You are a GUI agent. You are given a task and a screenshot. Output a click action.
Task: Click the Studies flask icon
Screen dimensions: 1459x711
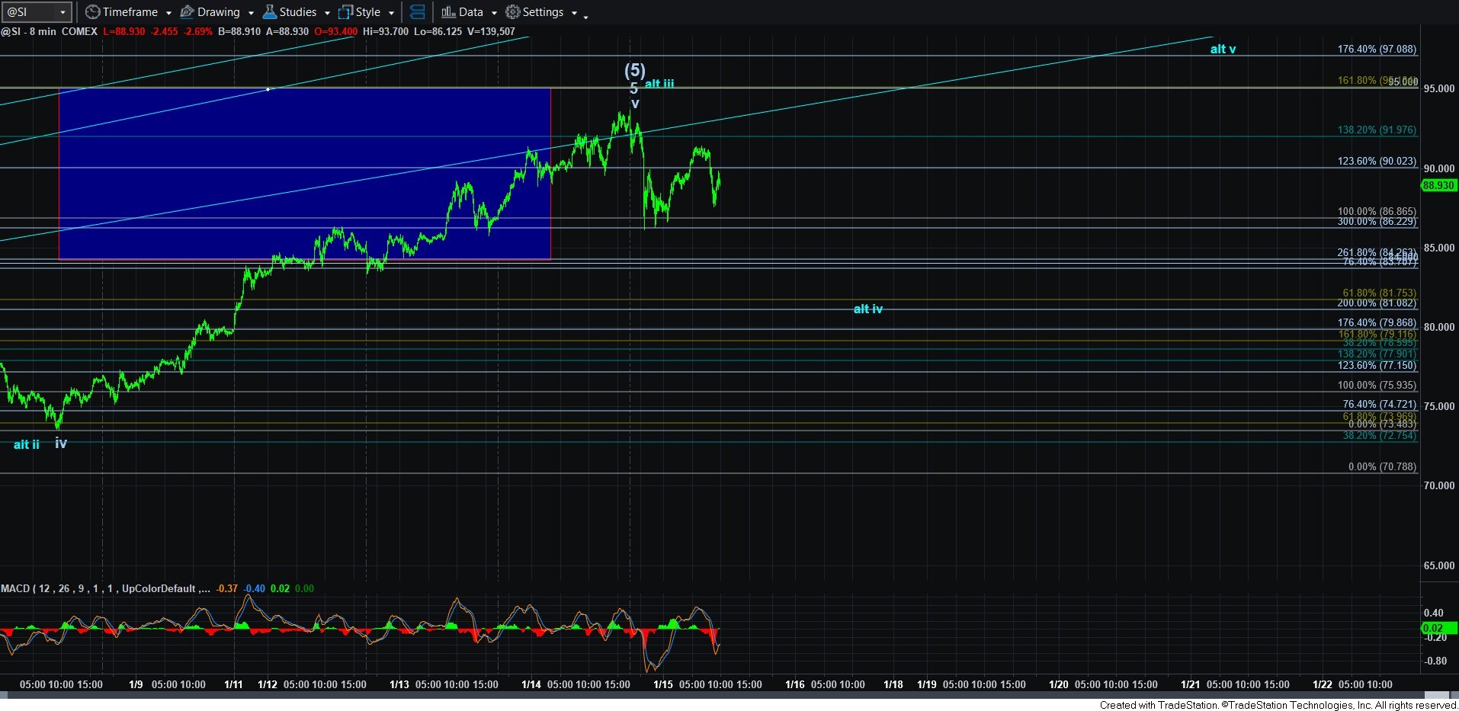pyautogui.click(x=269, y=12)
